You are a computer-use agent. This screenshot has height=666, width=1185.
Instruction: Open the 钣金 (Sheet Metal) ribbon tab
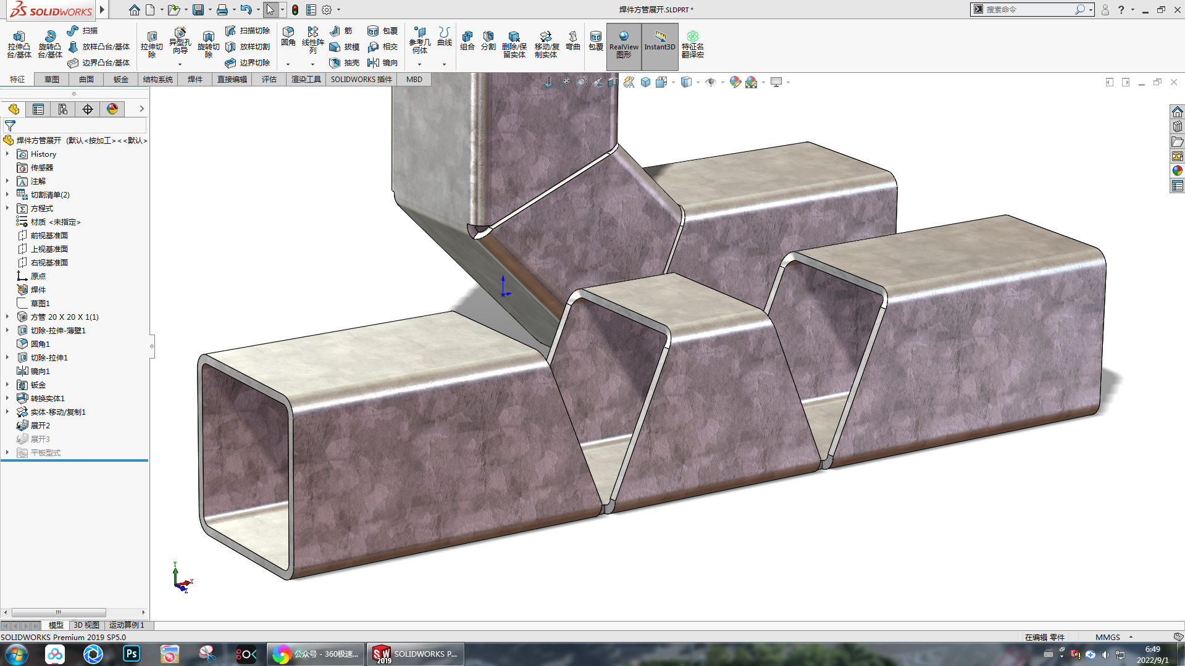(x=121, y=79)
